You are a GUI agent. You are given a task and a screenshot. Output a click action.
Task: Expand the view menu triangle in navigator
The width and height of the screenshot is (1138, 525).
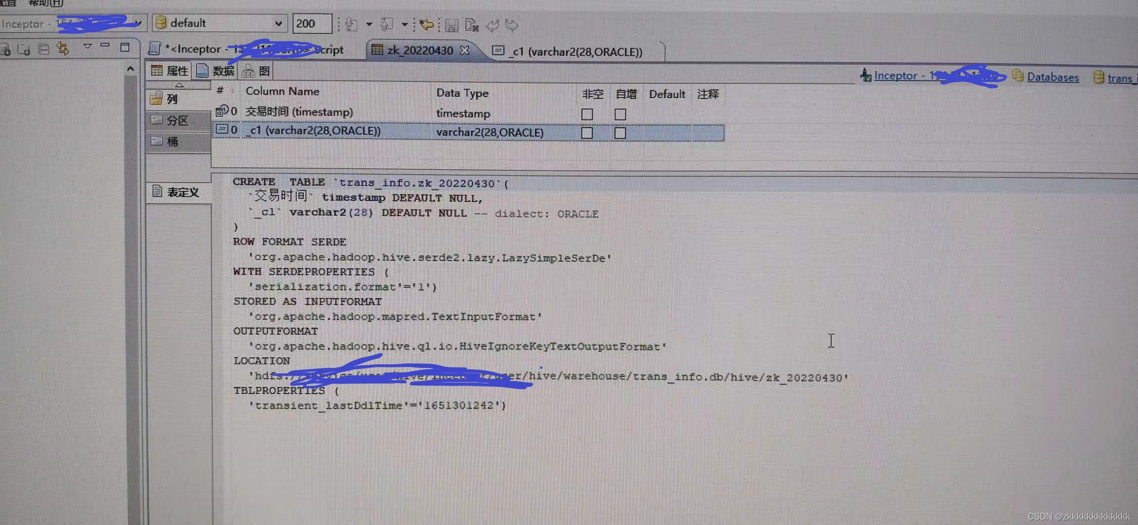click(x=88, y=47)
